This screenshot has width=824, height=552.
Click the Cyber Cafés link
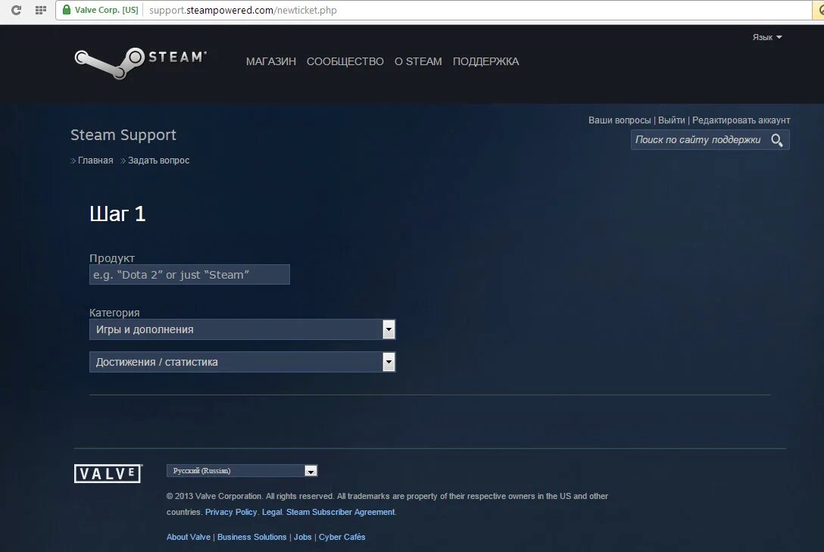pyautogui.click(x=342, y=537)
